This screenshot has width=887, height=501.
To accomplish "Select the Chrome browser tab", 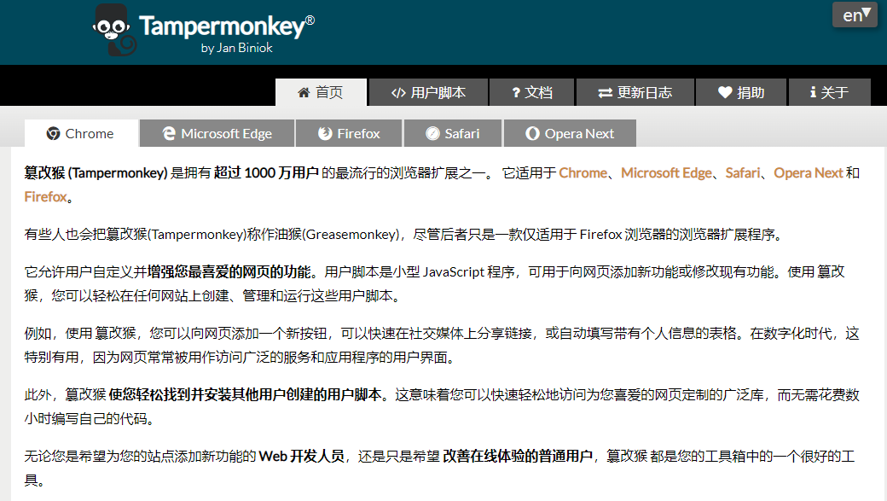I will click(x=82, y=134).
